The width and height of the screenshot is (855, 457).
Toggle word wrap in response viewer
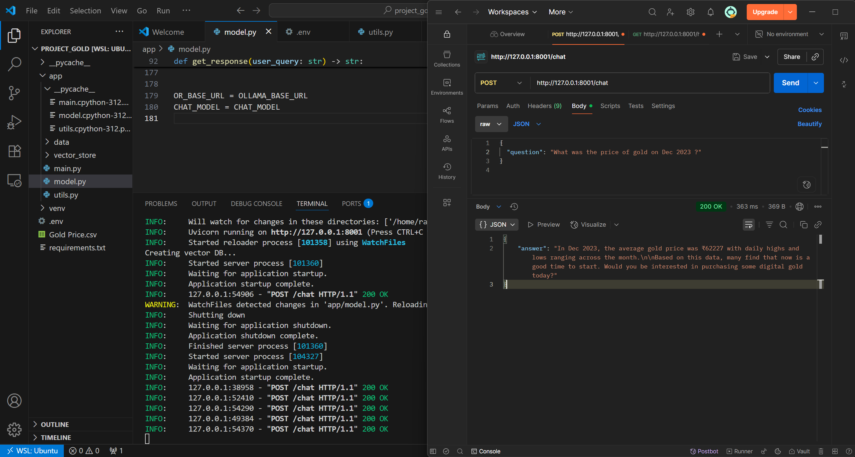coord(748,225)
